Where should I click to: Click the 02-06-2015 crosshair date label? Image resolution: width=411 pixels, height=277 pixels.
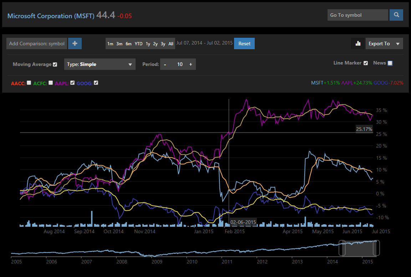(243, 222)
